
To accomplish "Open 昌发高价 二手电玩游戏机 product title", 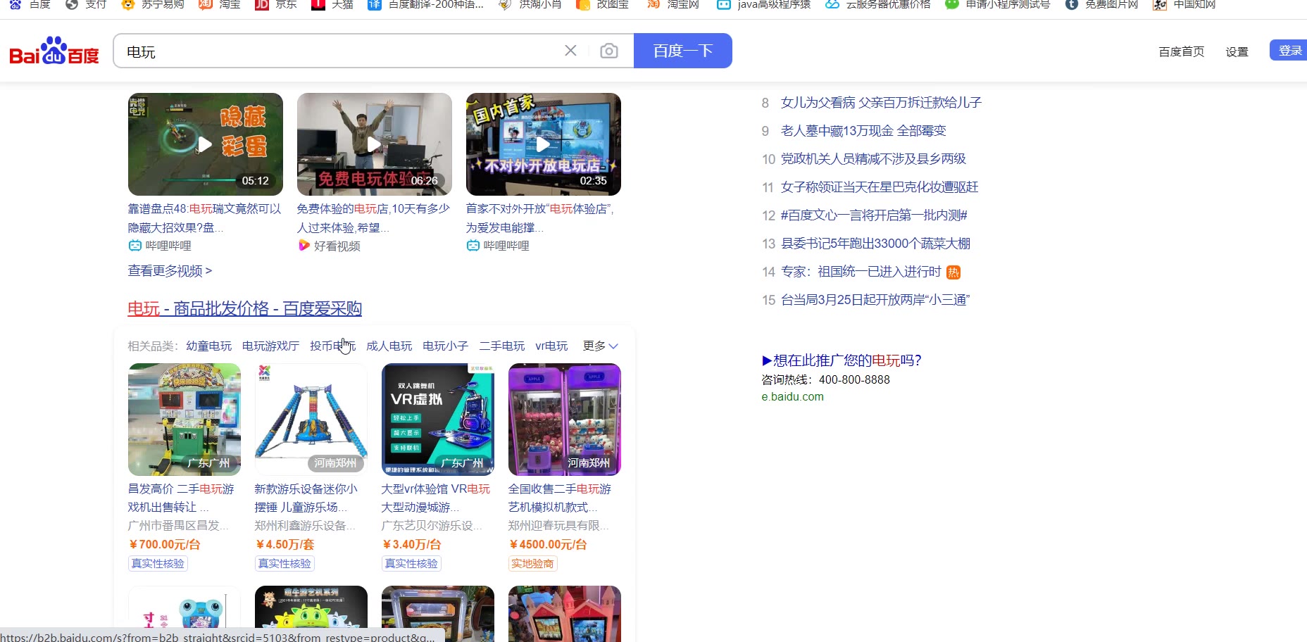I will coord(181,498).
